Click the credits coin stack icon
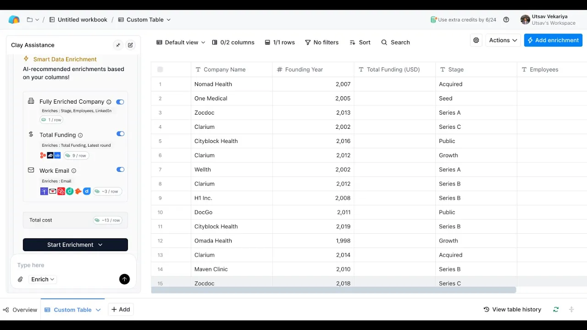Viewport: 587px width, 330px height. 433,20
